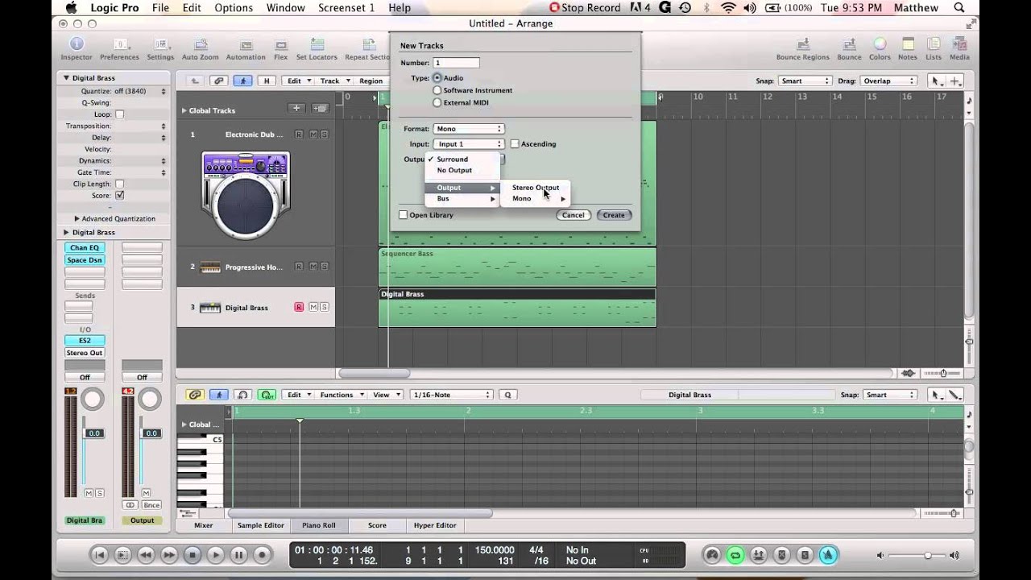The height and width of the screenshot is (580, 1031).
Task: Click the transport Record button
Action: (262, 555)
